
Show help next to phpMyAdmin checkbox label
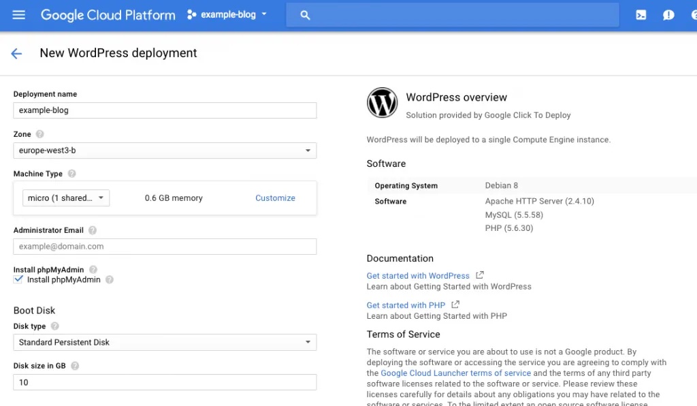(x=110, y=279)
